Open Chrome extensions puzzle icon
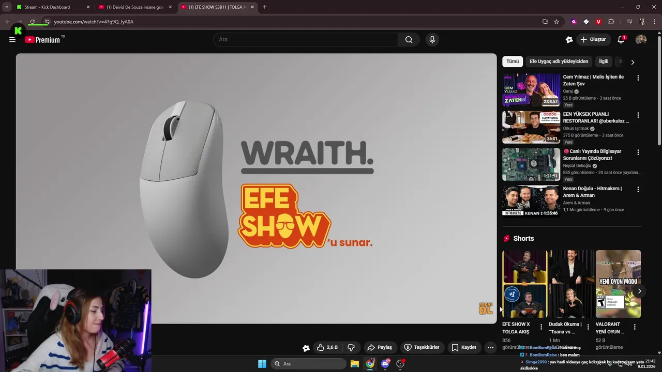Viewport: 662px width, 372px height. pos(611,22)
